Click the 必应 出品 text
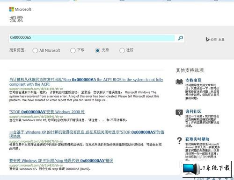 217,40
